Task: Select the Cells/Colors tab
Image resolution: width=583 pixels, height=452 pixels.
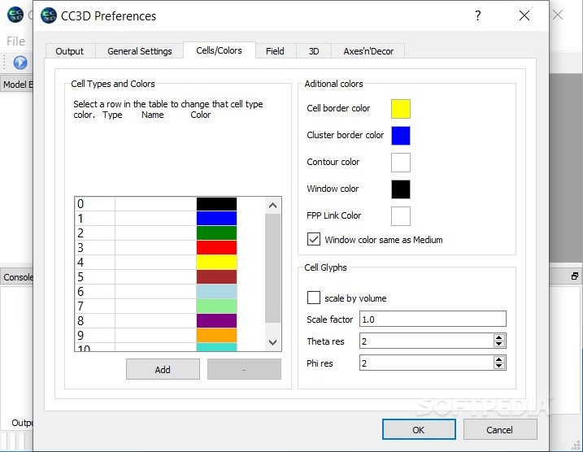Action: coord(219,50)
